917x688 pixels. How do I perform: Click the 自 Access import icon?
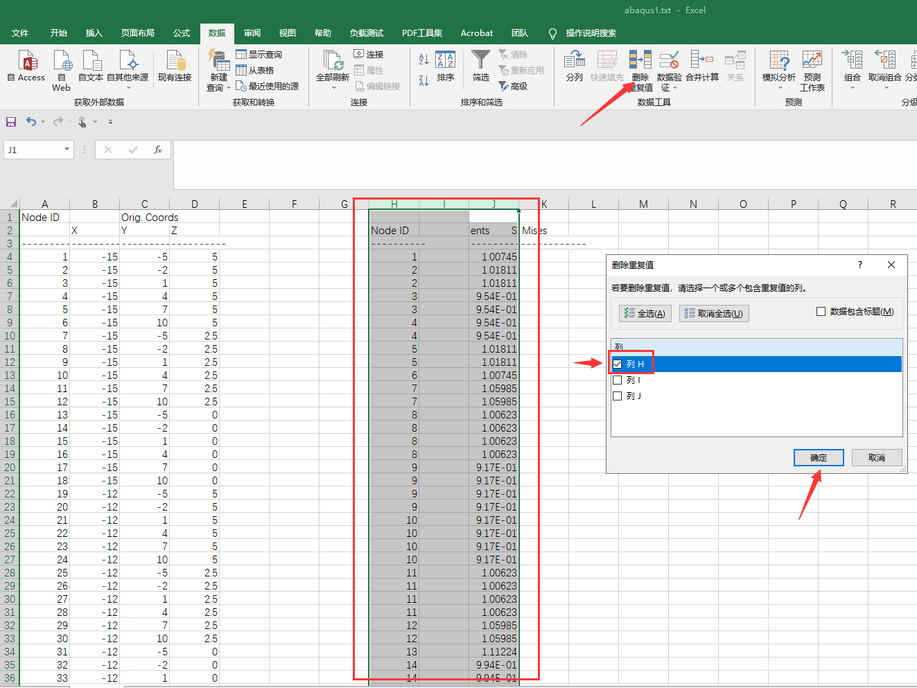[x=26, y=67]
